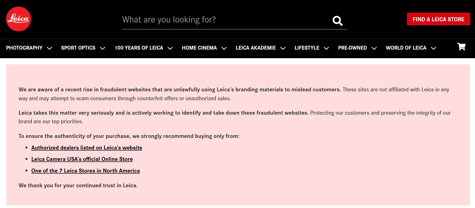Image resolution: width=475 pixels, height=208 pixels.
Task: Click the chevron beside Photography
Action: click(50, 48)
